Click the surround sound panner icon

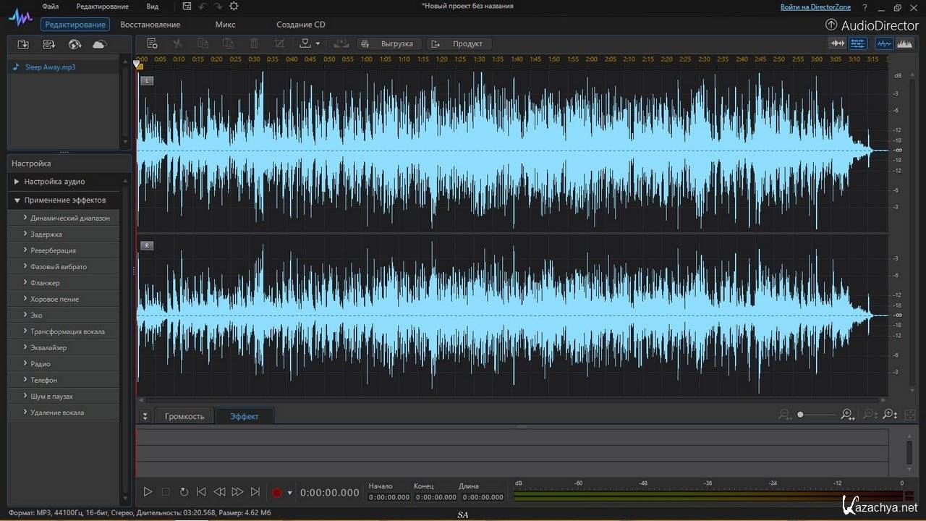coord(341,43)
